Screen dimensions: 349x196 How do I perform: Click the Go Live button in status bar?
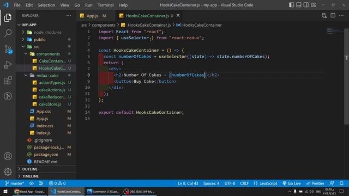tap(292, 183)
